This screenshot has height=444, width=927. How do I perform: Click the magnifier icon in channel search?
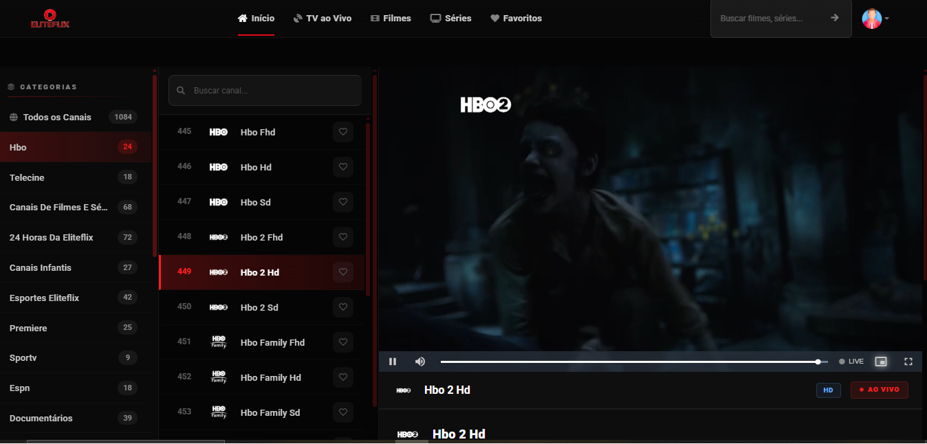coord(181,91)
